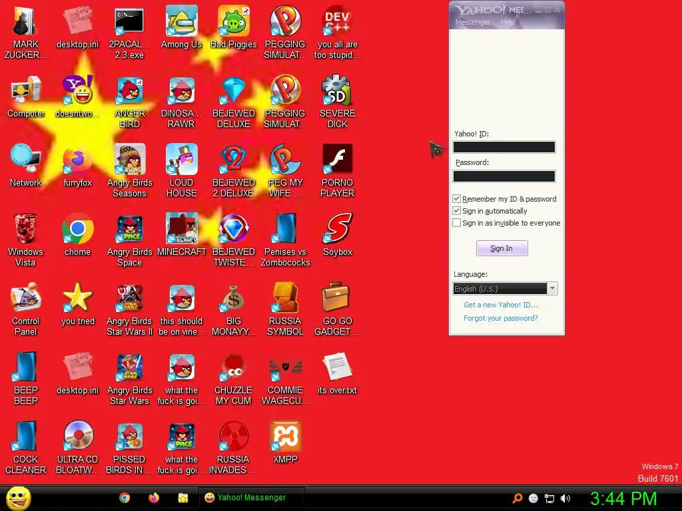Launch Chrome from the taskbar

[125, 498]
